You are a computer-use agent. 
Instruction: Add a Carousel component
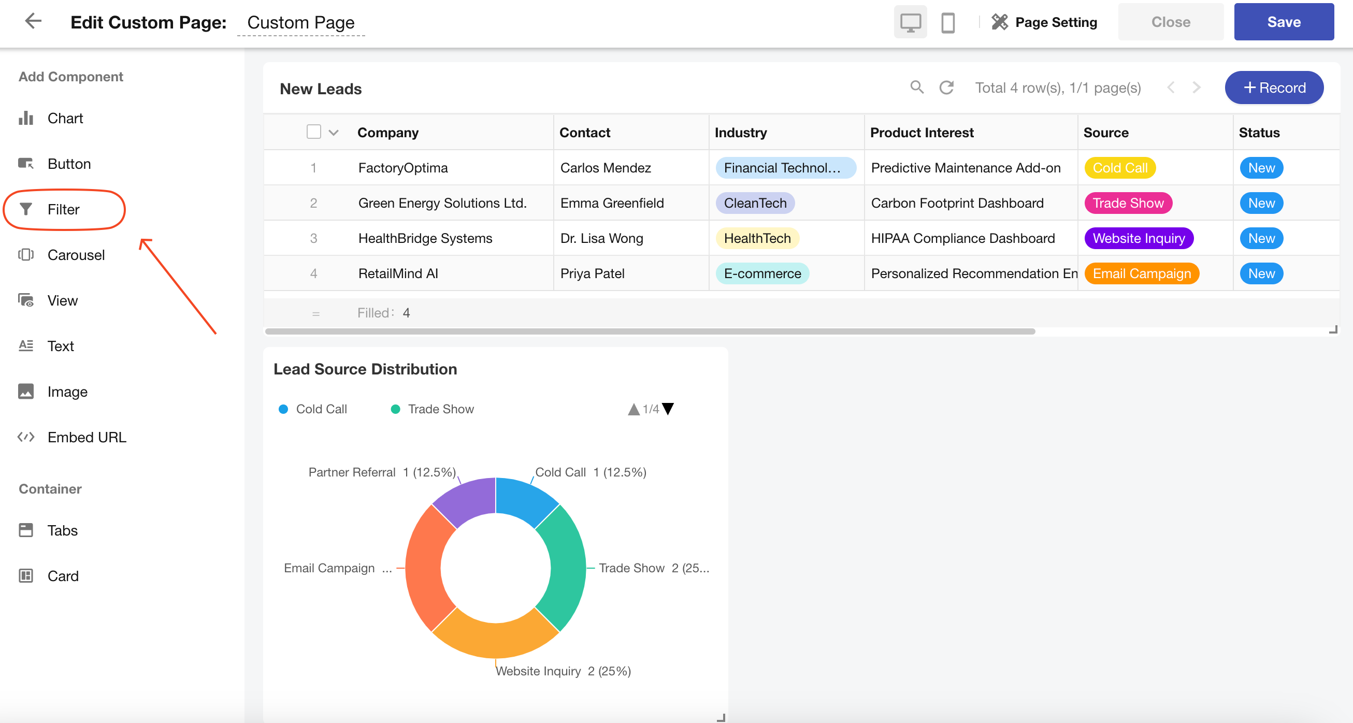coord(76,255)
